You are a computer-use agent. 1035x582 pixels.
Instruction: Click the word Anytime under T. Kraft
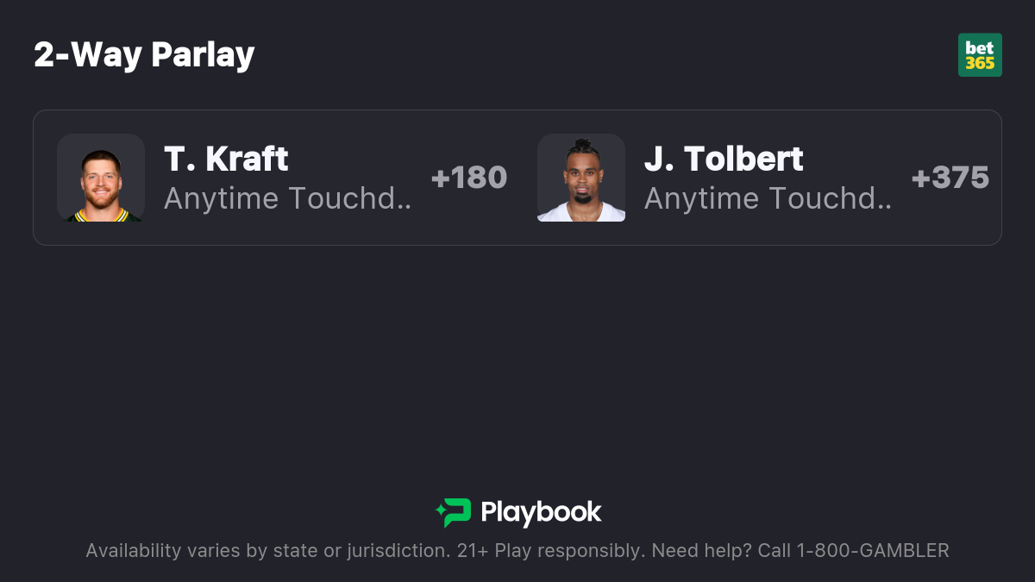pos(221,199)
